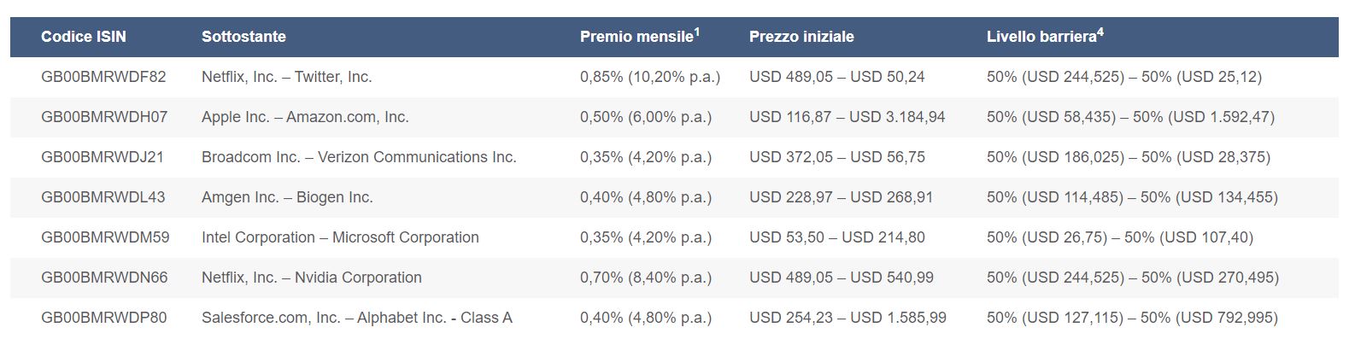Click the 0,70% (8,40% p.a.) premium cell
Viewport: 1349px width, 345px height.
pos(646,278)
